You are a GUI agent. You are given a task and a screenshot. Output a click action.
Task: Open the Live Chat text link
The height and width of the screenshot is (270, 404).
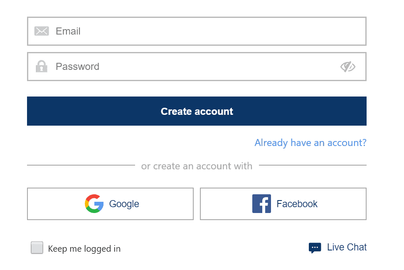pyautogui.click(x=347, y=247)
